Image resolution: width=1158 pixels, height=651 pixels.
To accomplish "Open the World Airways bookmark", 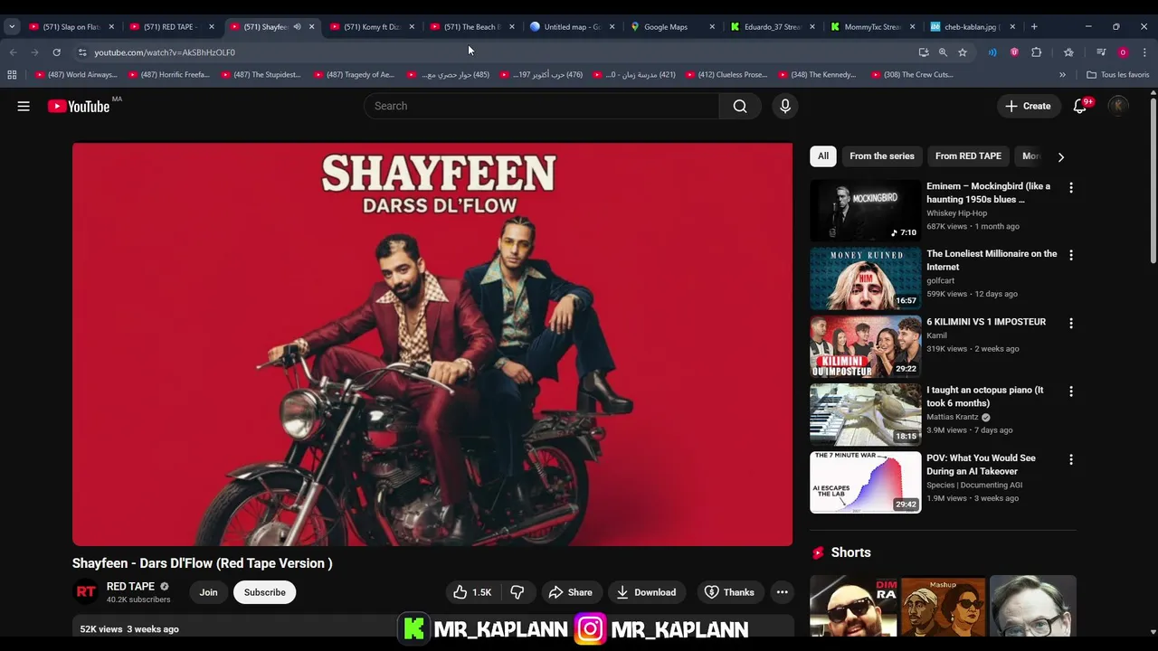I will pyautogui.click(x=76, y=74).
